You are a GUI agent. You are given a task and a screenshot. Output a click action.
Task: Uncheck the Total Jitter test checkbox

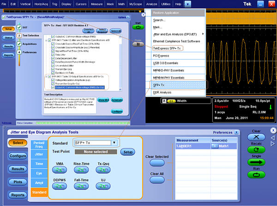52,55
